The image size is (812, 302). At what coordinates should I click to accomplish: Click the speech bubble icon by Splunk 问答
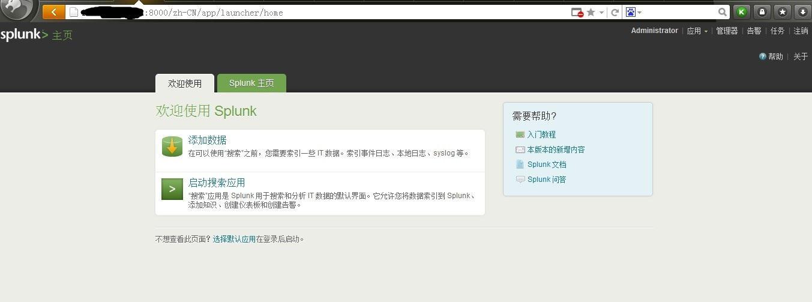(520, 180)
